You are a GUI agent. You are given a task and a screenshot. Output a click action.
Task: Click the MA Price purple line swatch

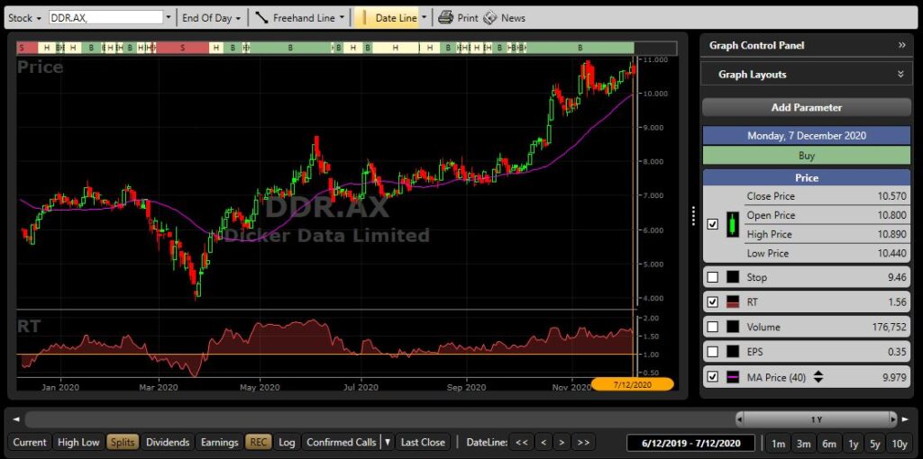coord(732,377)
